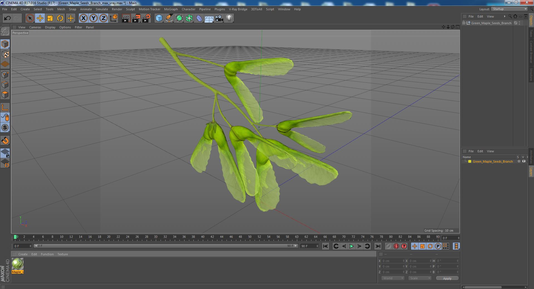Open the Render menu
The height and width of the screenshot is (289, 534).
pos(117,9)
